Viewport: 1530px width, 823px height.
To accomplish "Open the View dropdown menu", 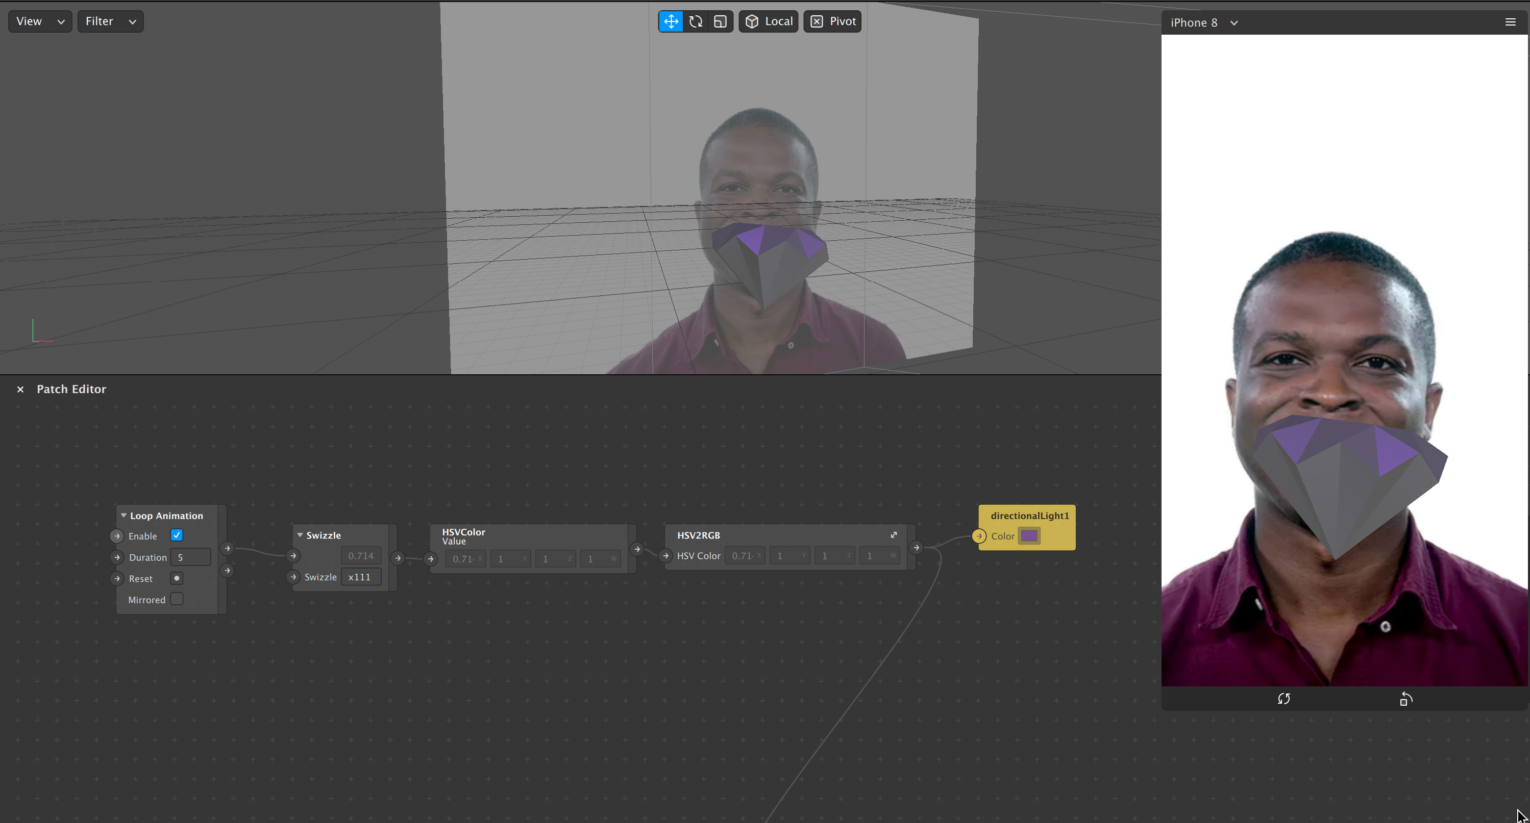I will click(x=40, y=21).
